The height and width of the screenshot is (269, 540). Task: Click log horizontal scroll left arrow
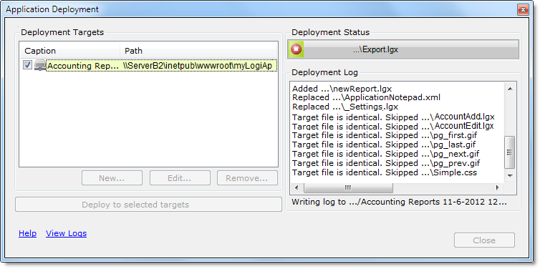point(297,188)
